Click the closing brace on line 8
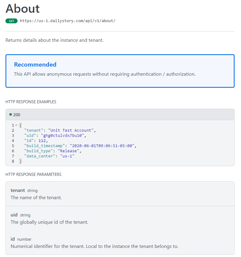241x257 pixels. [20, 161]
